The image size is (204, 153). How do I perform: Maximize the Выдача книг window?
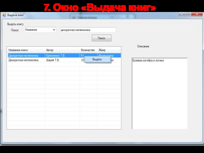(x=188, y=14)
